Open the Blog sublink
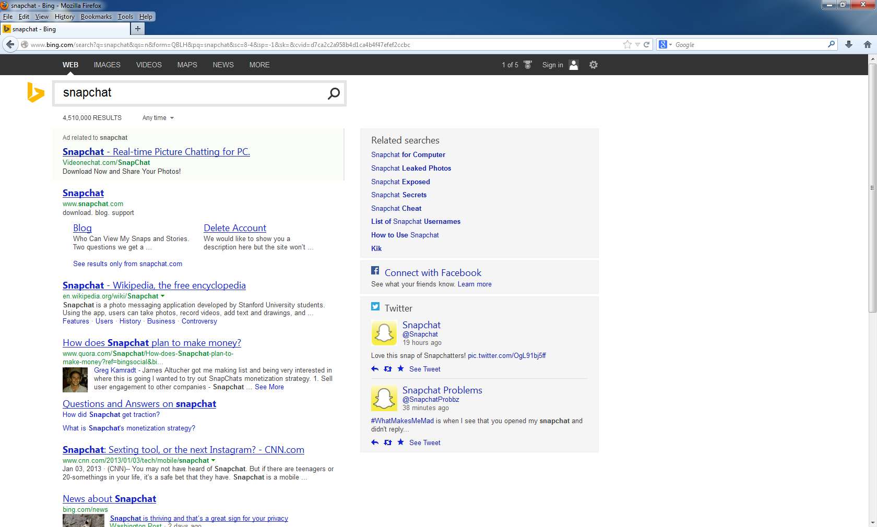This screenshot has width=877, height=527. [x=82, y=228]
